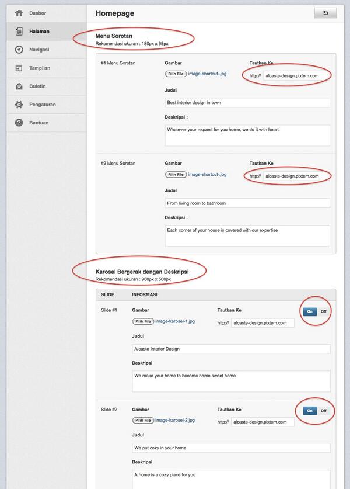Click the Pengaturan gear icon
350x489 pixels.
tap(19, 105)
